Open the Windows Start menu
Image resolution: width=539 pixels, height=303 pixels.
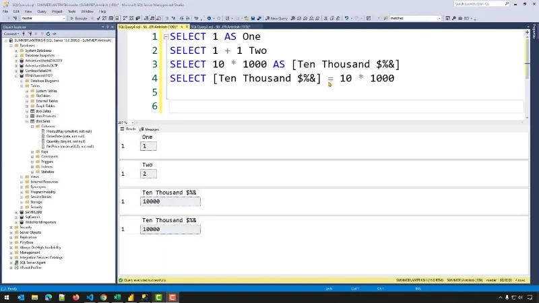pyautogui.click(x=7, y=298)
